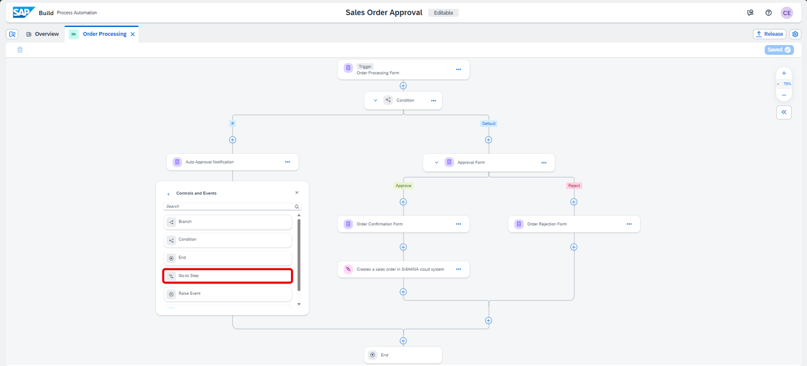Viewport: 807px width, 366px height.
Task: Zoom out with the minus icon
Action: pyautogui.click(x=783, y=95)
